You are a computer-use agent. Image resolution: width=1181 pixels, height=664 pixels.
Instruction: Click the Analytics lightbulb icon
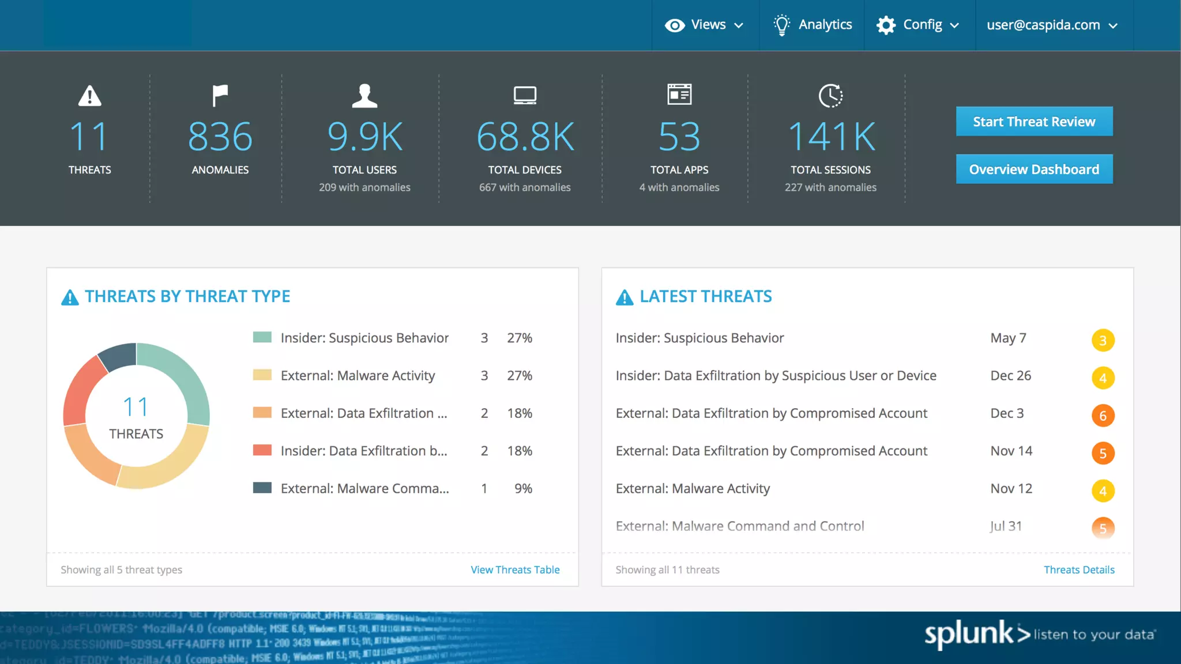coord(781,25)
